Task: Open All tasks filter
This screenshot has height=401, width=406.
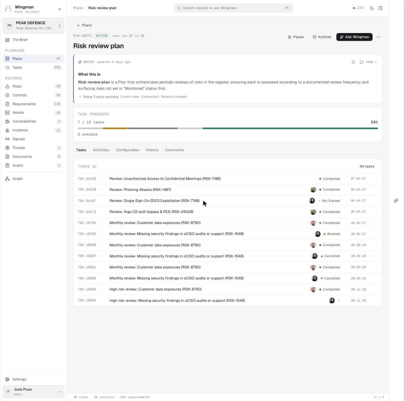Action: (367, 166)
